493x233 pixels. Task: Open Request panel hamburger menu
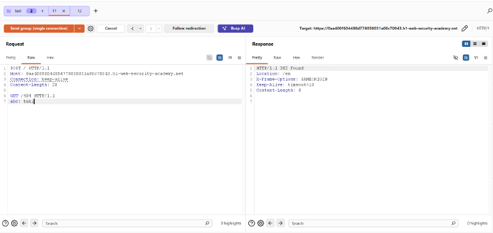[239, 58]
